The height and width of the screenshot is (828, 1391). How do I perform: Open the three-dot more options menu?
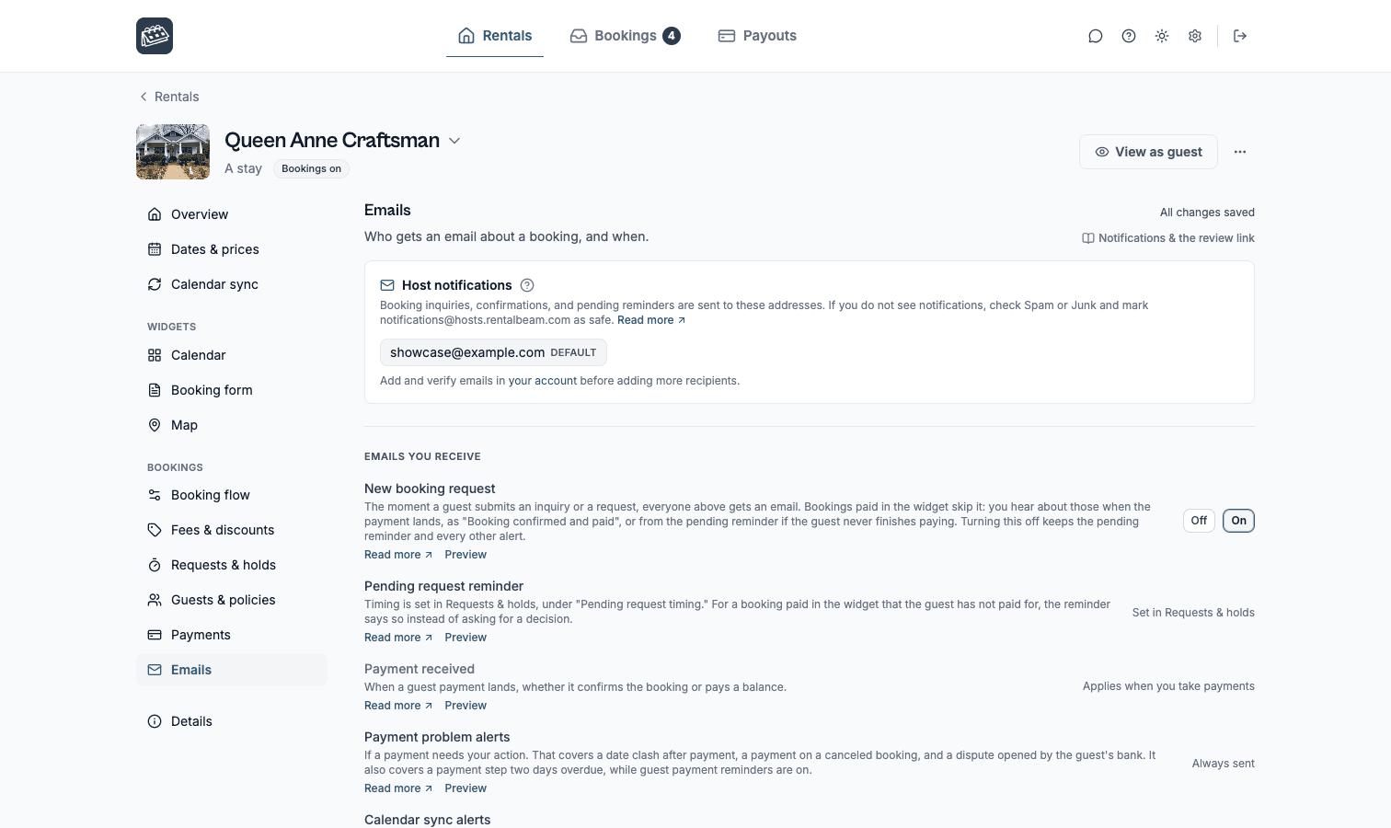[1240, 152]
